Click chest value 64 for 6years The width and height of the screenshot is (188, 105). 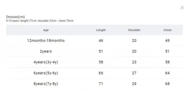pos(167,73)
